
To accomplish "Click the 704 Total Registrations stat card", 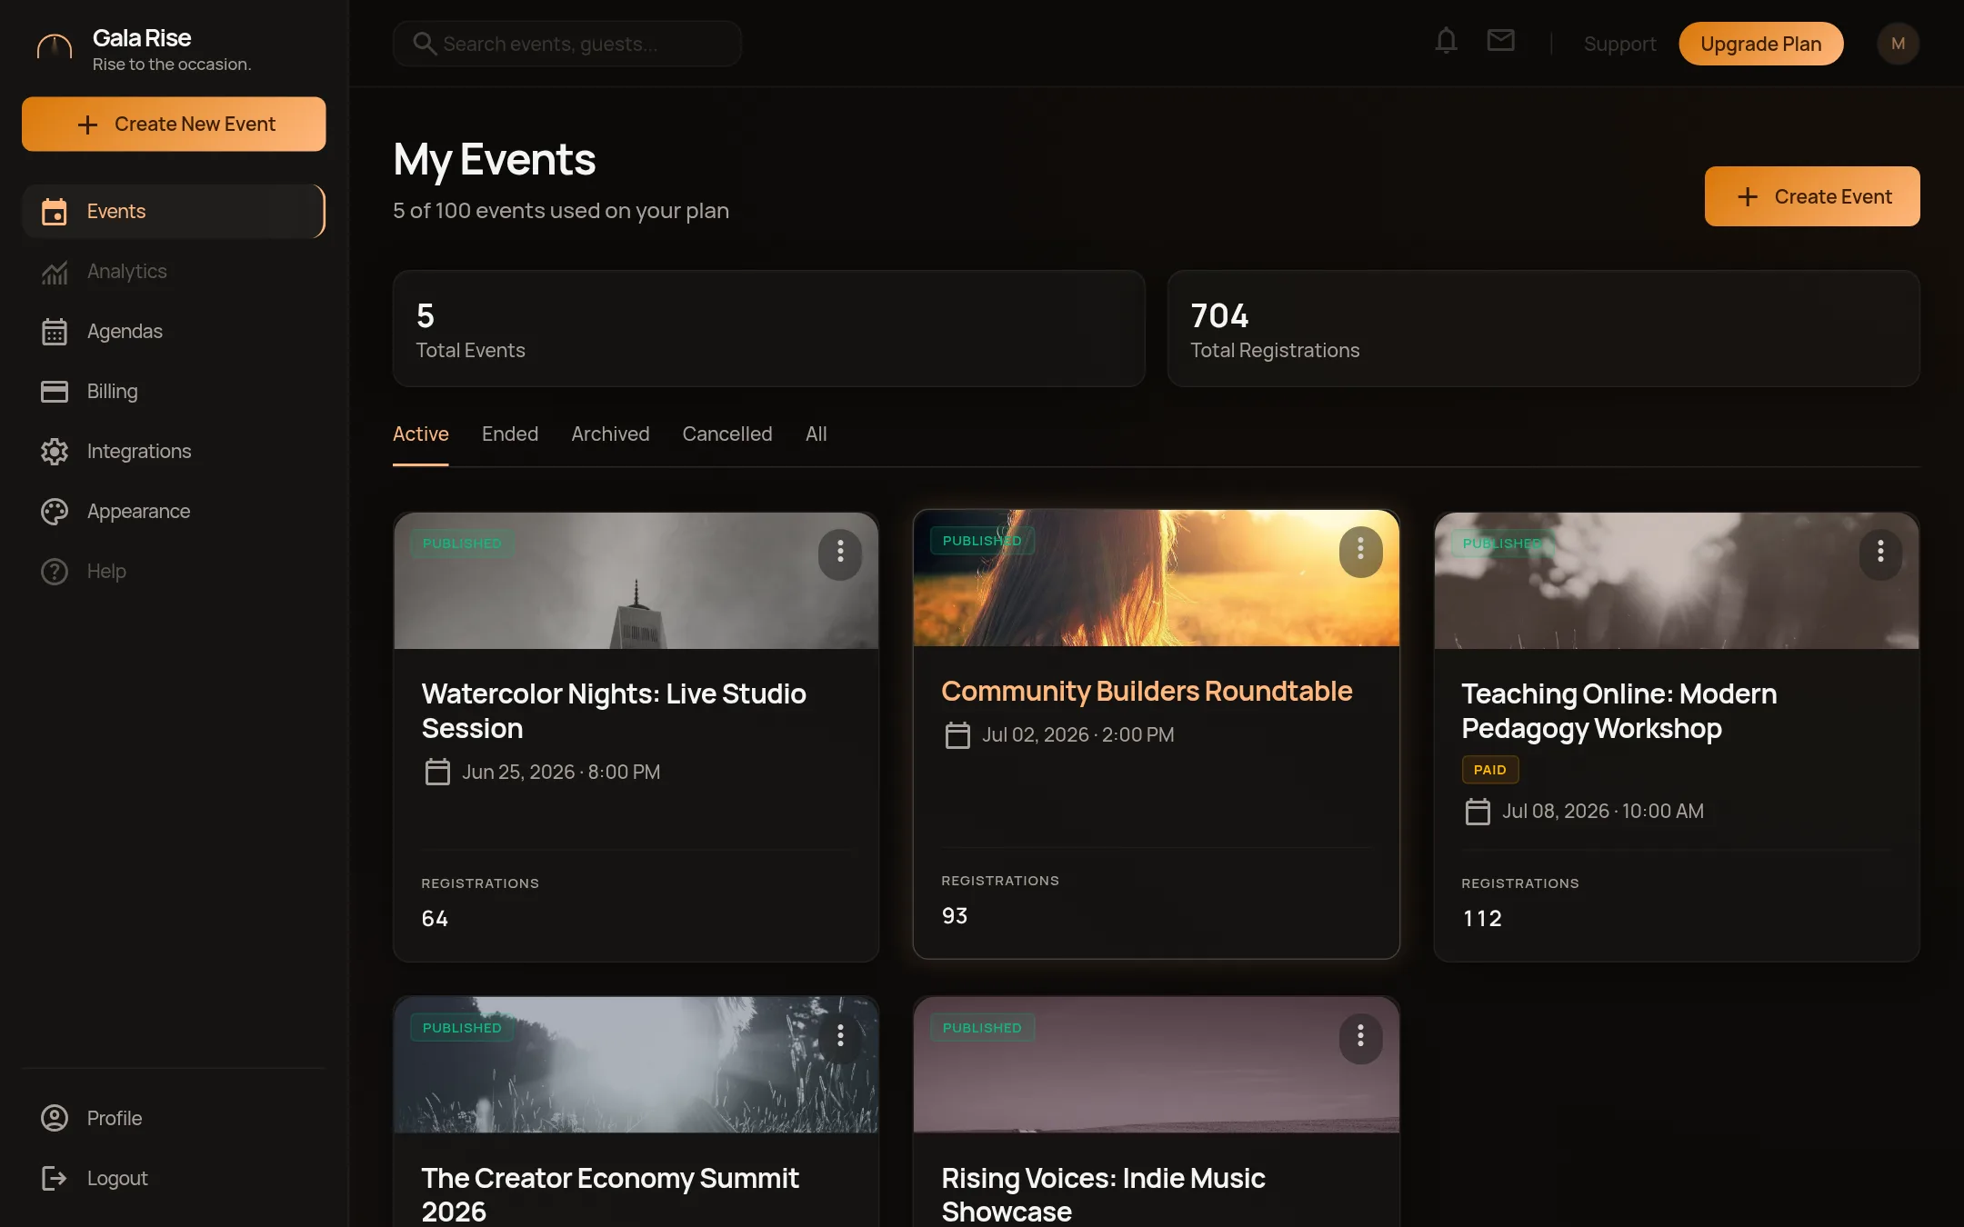I will pos(1543,328).
